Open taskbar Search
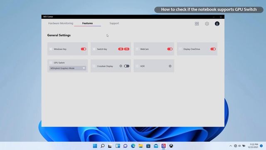The height and width of the screenshot is (150, 266). tap(103, 146)
